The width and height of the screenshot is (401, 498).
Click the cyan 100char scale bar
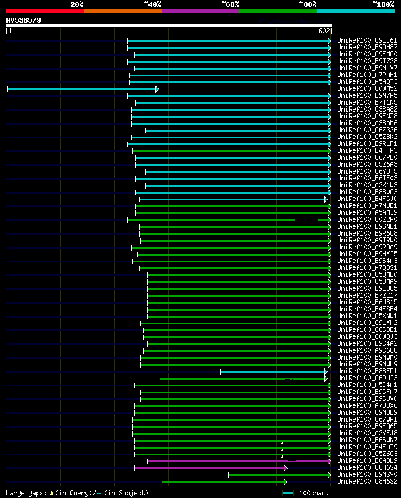(x=288, y=493)
